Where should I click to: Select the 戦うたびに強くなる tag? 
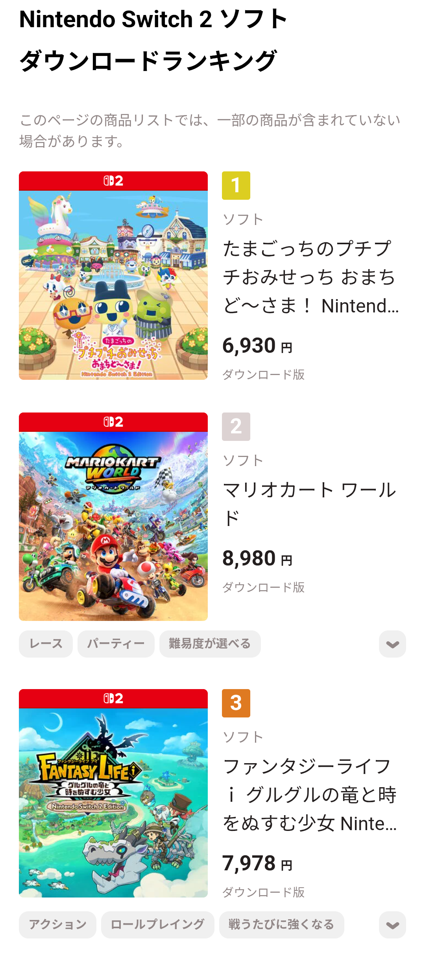coord(281,925)
